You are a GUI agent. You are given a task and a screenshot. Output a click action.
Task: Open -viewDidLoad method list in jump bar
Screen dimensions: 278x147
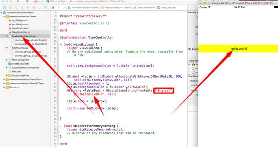coord(166,7)
